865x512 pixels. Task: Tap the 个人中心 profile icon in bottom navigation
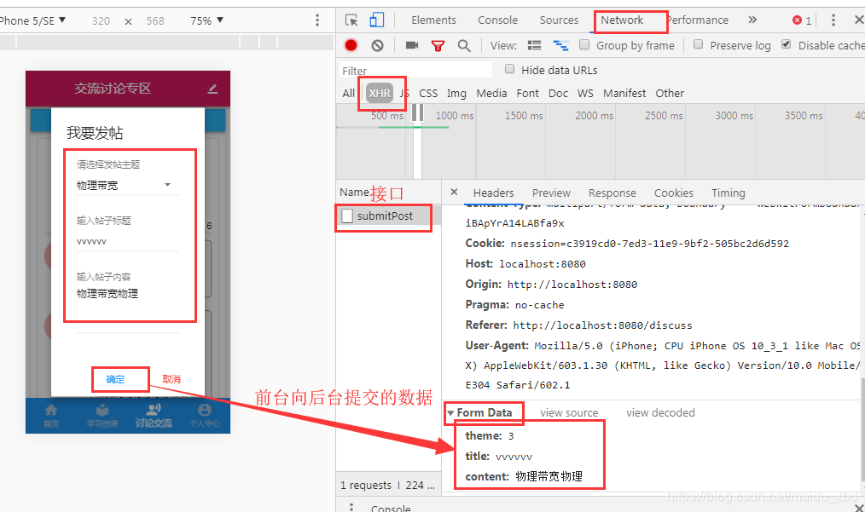click(x=205, y=411)
